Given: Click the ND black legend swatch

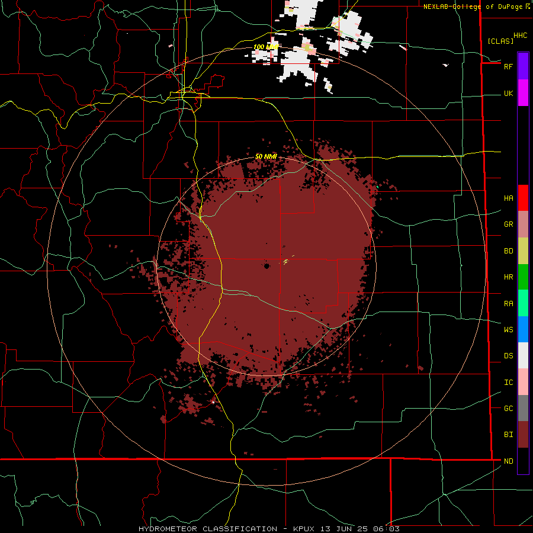Looking at the screenshot, I should [523, 461].
